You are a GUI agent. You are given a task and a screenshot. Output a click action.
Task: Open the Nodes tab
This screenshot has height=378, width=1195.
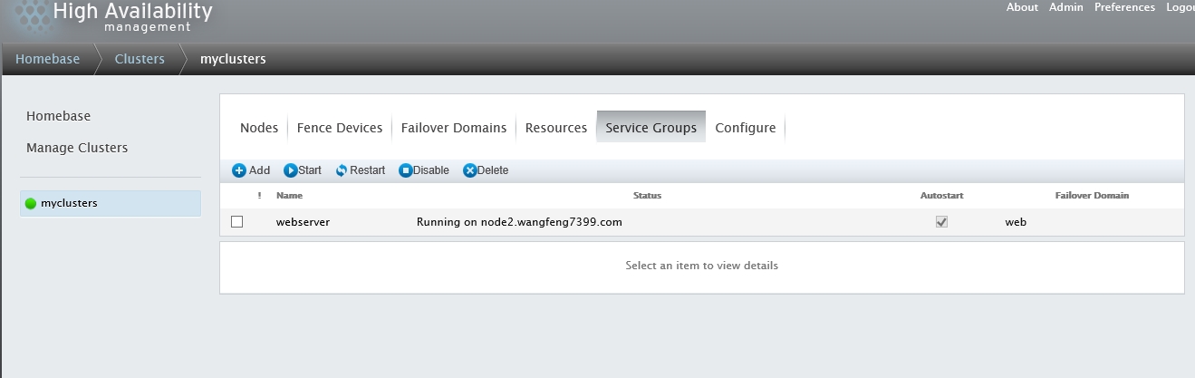tap(259, 128)
